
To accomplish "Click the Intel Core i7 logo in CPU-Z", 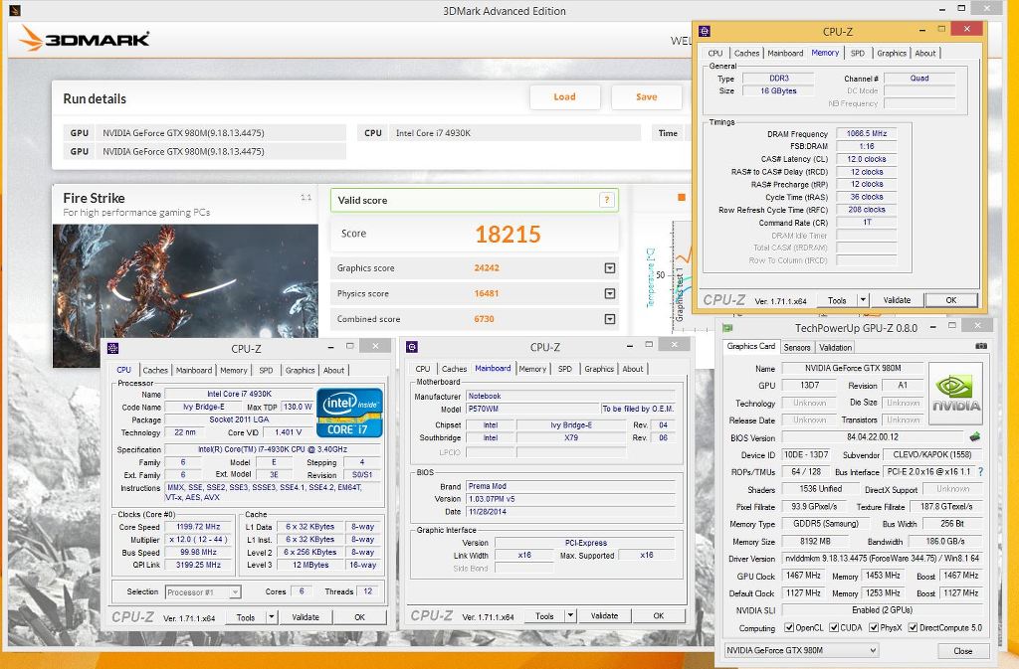I will point(349,413).
